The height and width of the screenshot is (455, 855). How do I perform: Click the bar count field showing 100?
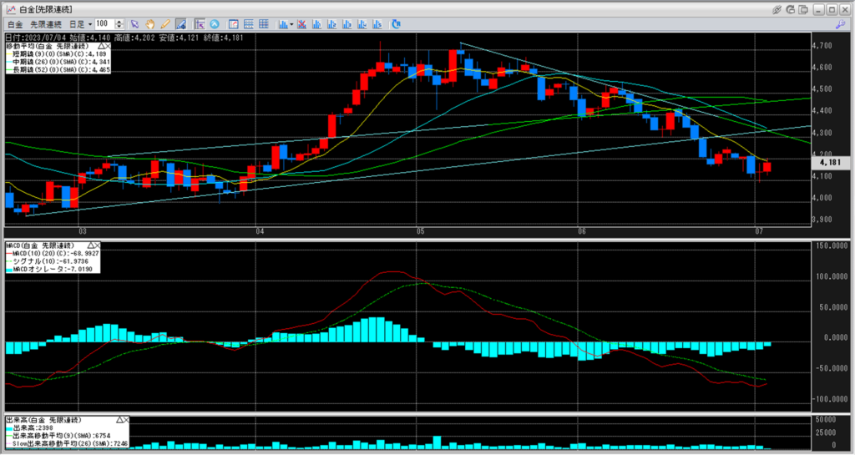pyautogui.click(x=104, y=24)
